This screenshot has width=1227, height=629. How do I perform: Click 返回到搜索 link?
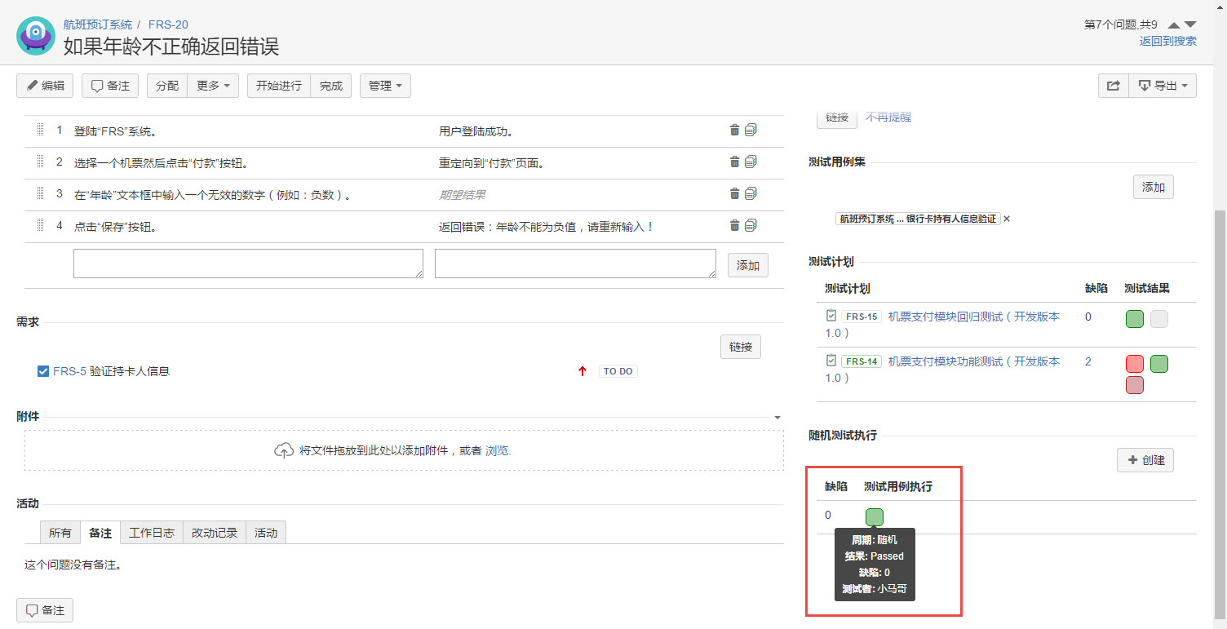pos(1168,41)
